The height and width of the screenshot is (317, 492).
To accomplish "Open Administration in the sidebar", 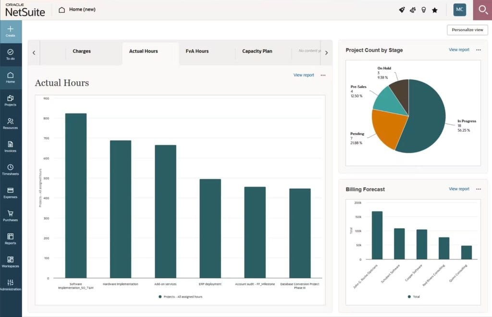I will coord(11,285).
